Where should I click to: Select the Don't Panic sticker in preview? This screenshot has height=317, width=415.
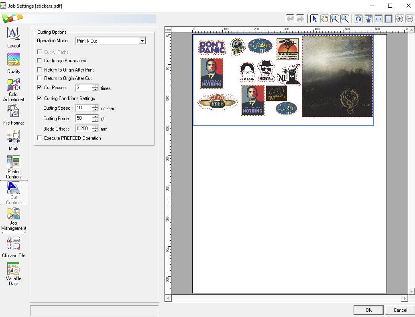[x=212, y=47]
